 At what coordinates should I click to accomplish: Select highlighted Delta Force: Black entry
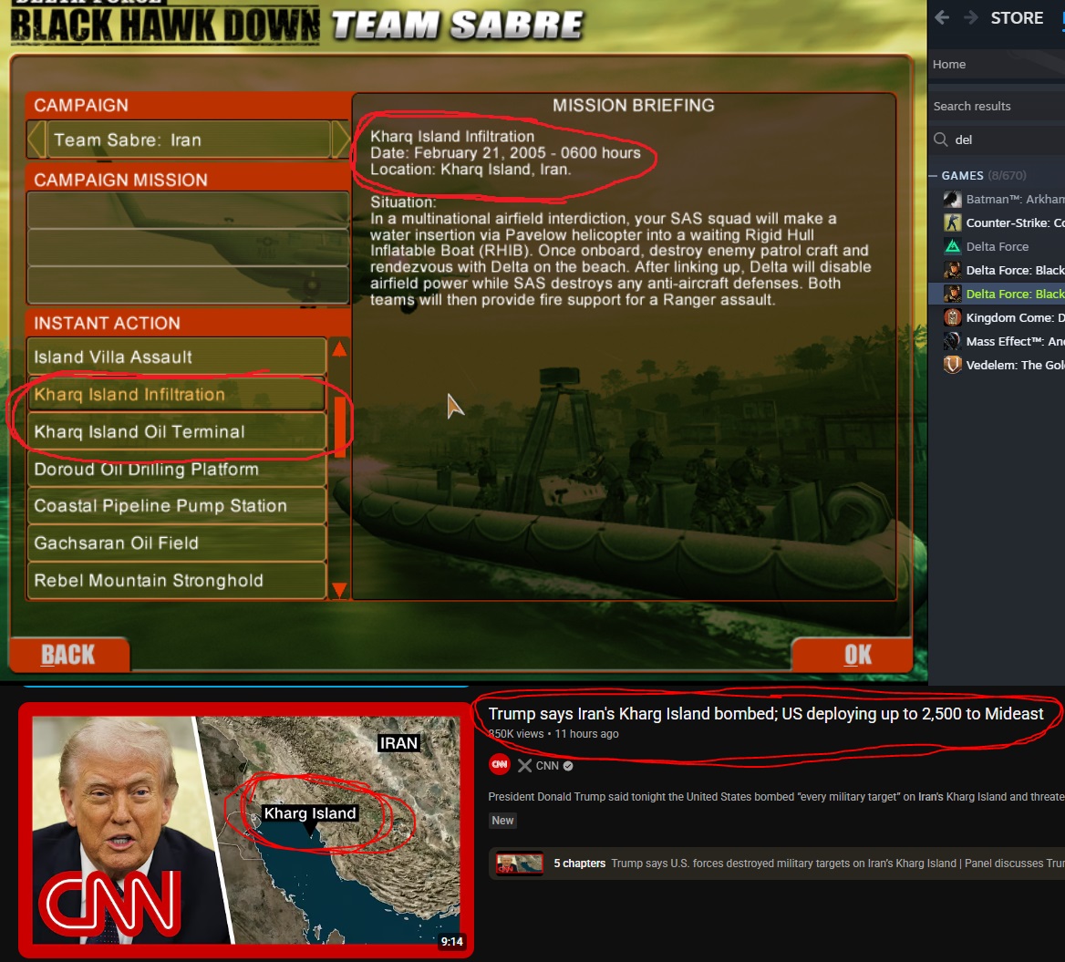pos(998,294)
